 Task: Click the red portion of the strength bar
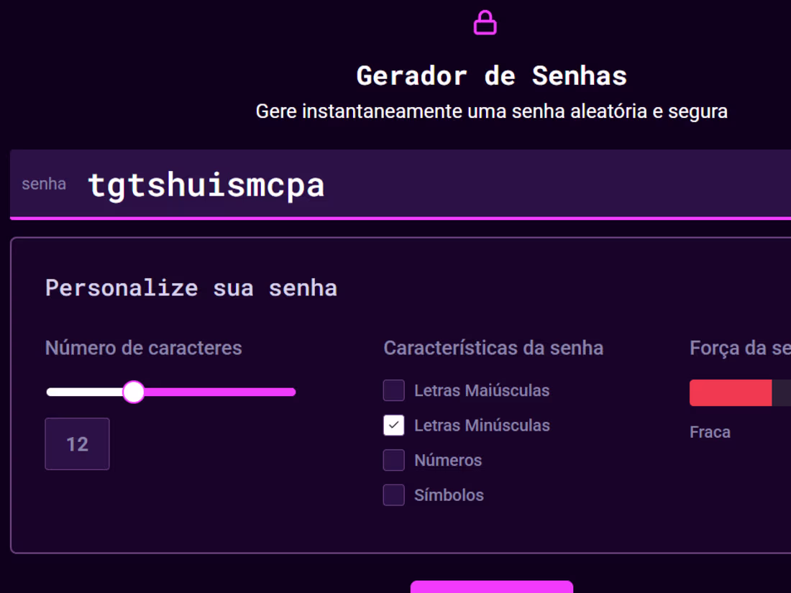[730, 392]
